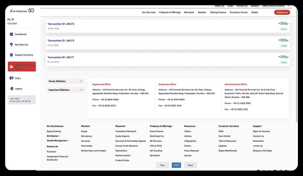Select the red highlighted transaction history item

[22, 67]
